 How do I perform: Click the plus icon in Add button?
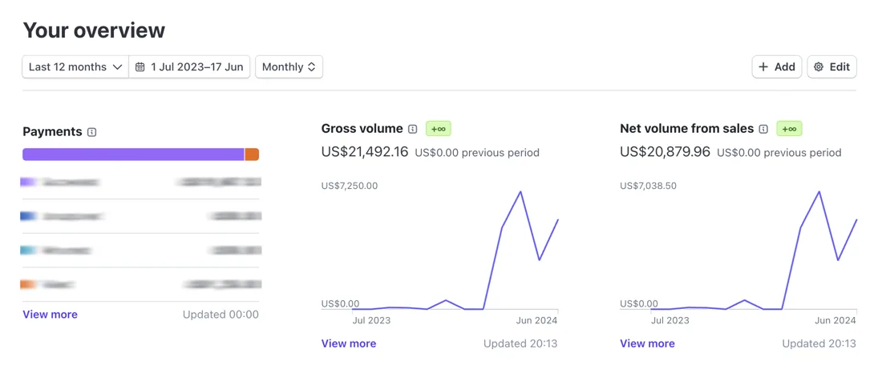click(763, 66)
